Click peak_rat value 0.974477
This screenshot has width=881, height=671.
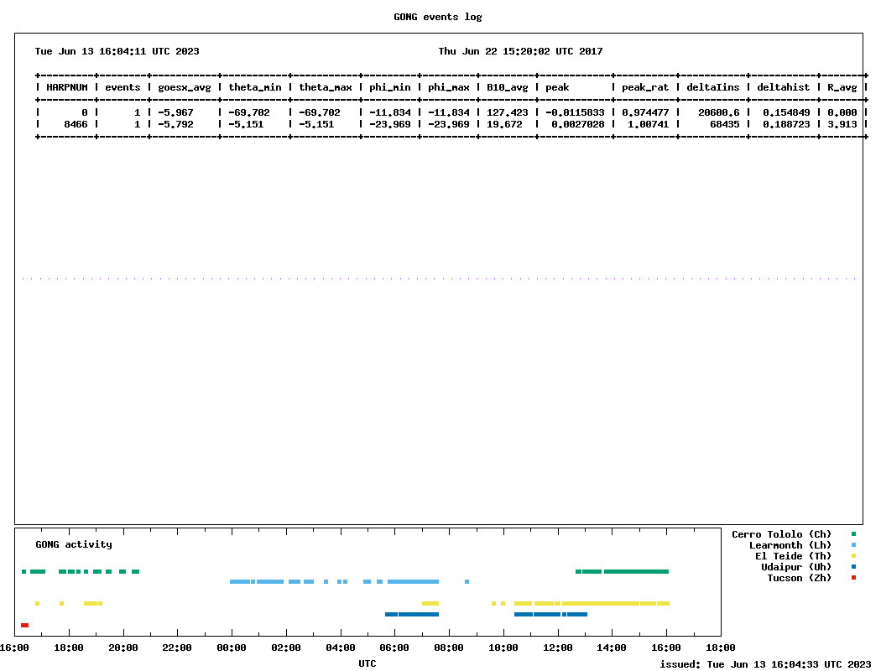point(645,113)
